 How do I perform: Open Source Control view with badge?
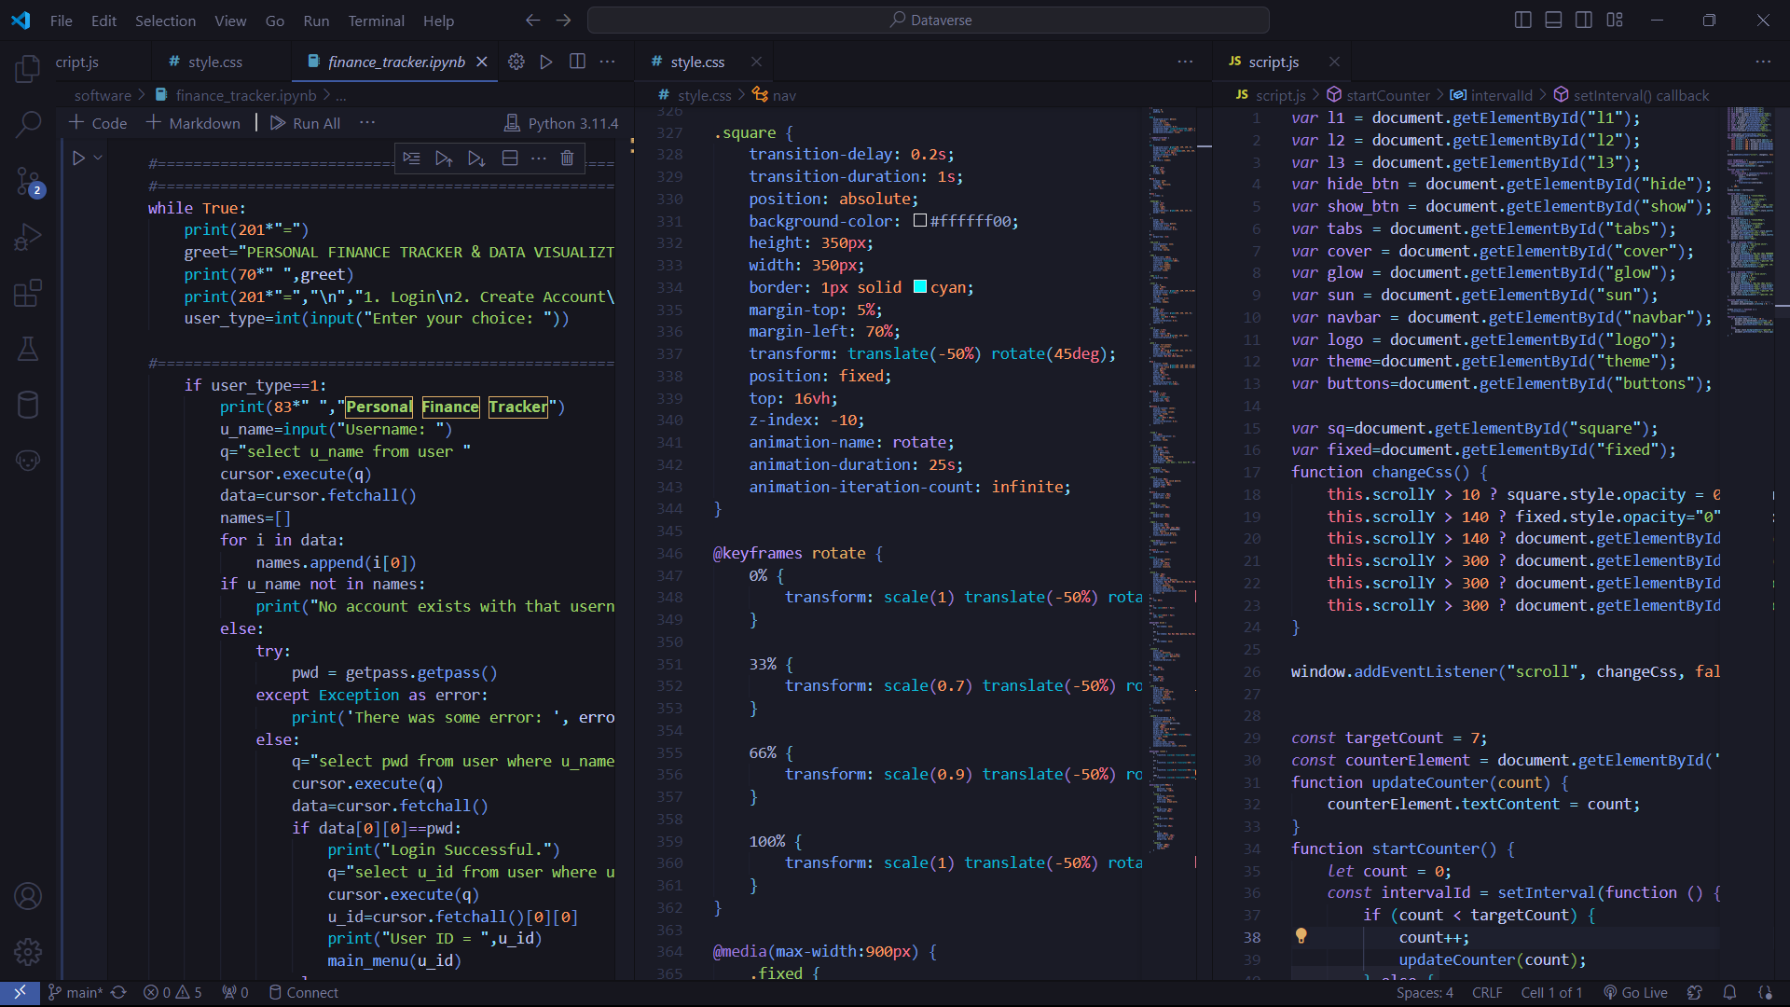(28, 181)
